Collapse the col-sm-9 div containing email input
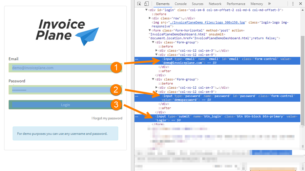This screenshot has width=305, height=171. pyautogui.click(x=156, y=55)
